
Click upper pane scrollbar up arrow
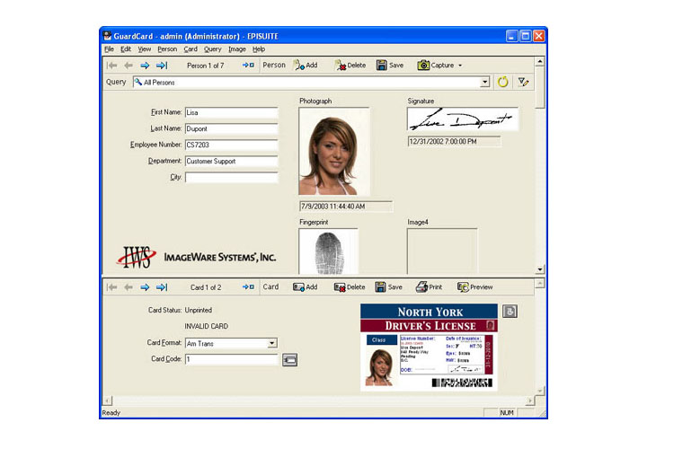click(540, 61)
